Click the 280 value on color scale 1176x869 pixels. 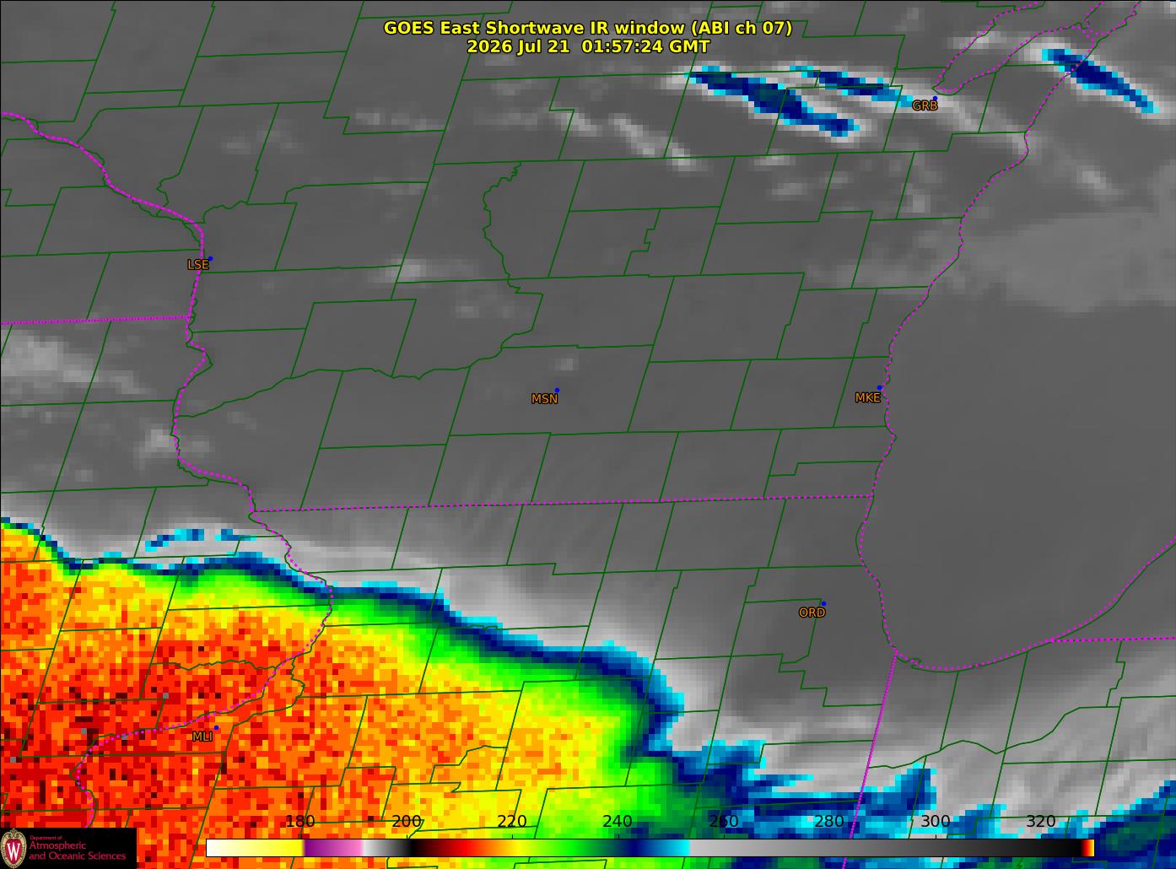point(829,821)
